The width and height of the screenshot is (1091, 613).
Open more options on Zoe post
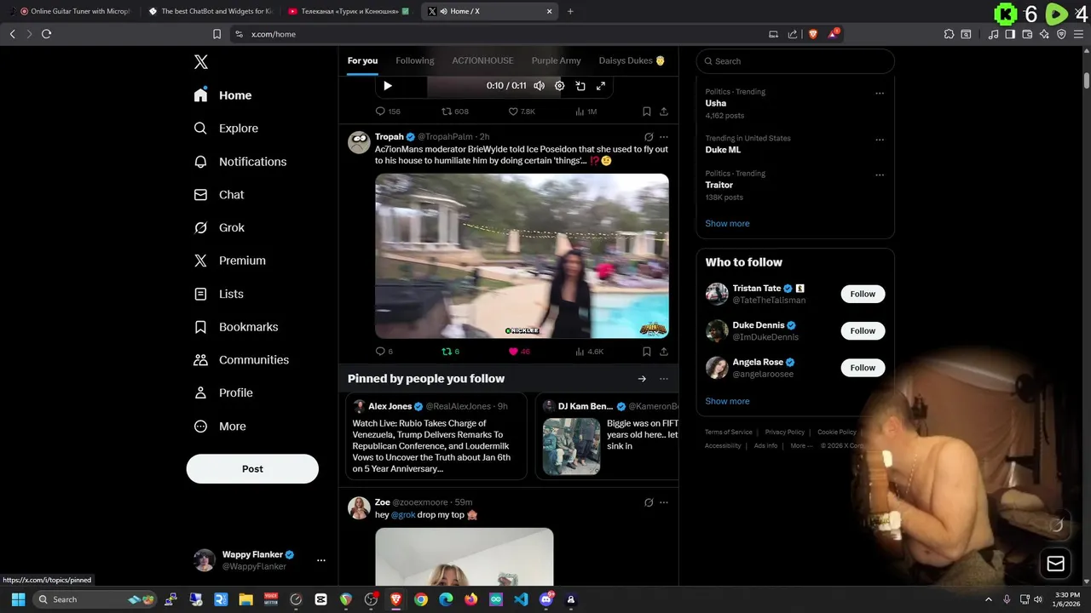(664, 503)
